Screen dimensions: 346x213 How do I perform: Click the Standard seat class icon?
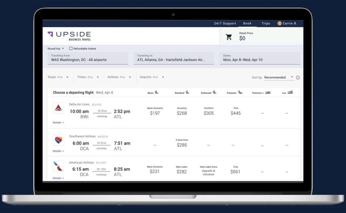tap(187, 92)
